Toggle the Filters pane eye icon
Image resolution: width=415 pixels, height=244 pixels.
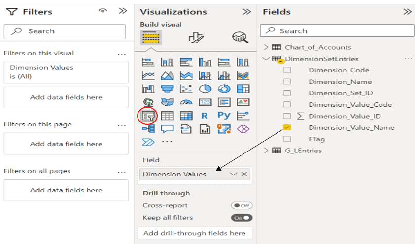(103, 11)
